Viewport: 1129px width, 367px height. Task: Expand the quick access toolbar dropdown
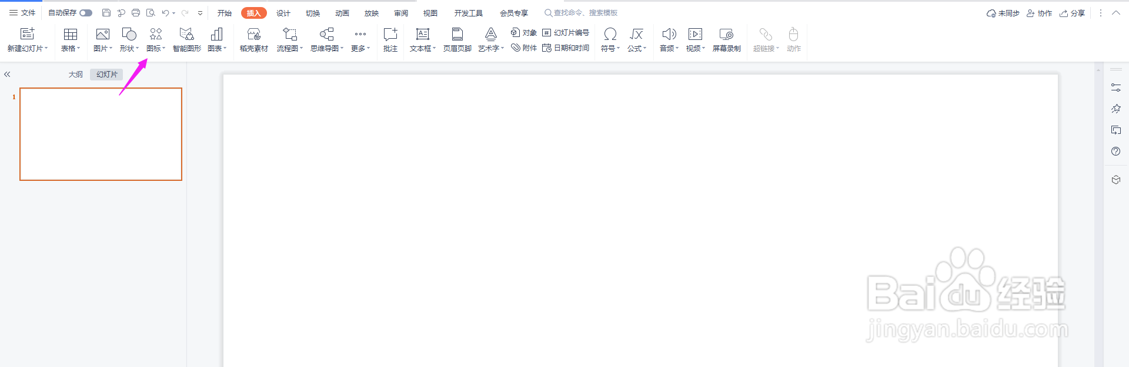coord(200,13)
